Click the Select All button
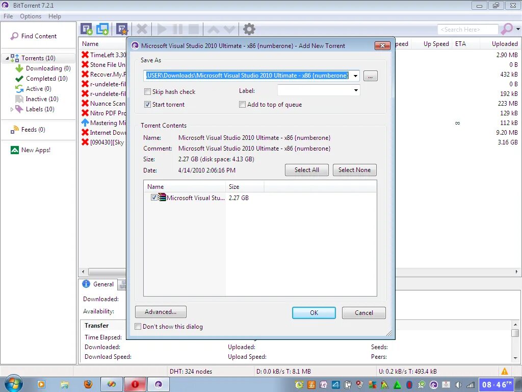The image size is (522, 392). (x=306, y=170)
